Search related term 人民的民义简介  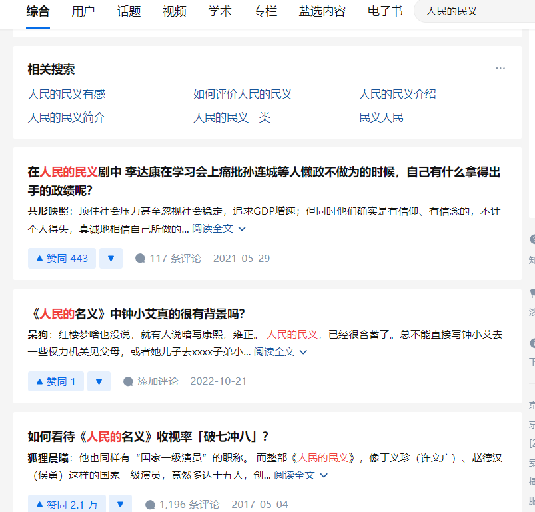point(67,118)
